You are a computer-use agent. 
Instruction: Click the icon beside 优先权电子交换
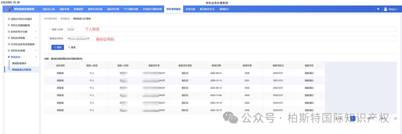(x=9, y=32)
